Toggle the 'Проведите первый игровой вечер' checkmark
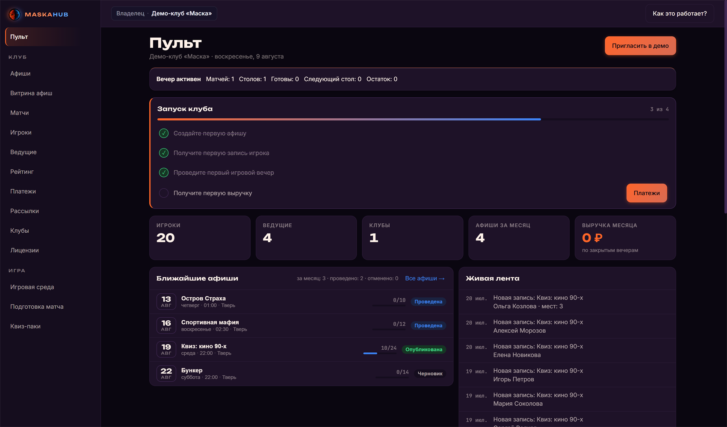Image resolution: width=727 pixels, height=427 pixels. [164, 173]
